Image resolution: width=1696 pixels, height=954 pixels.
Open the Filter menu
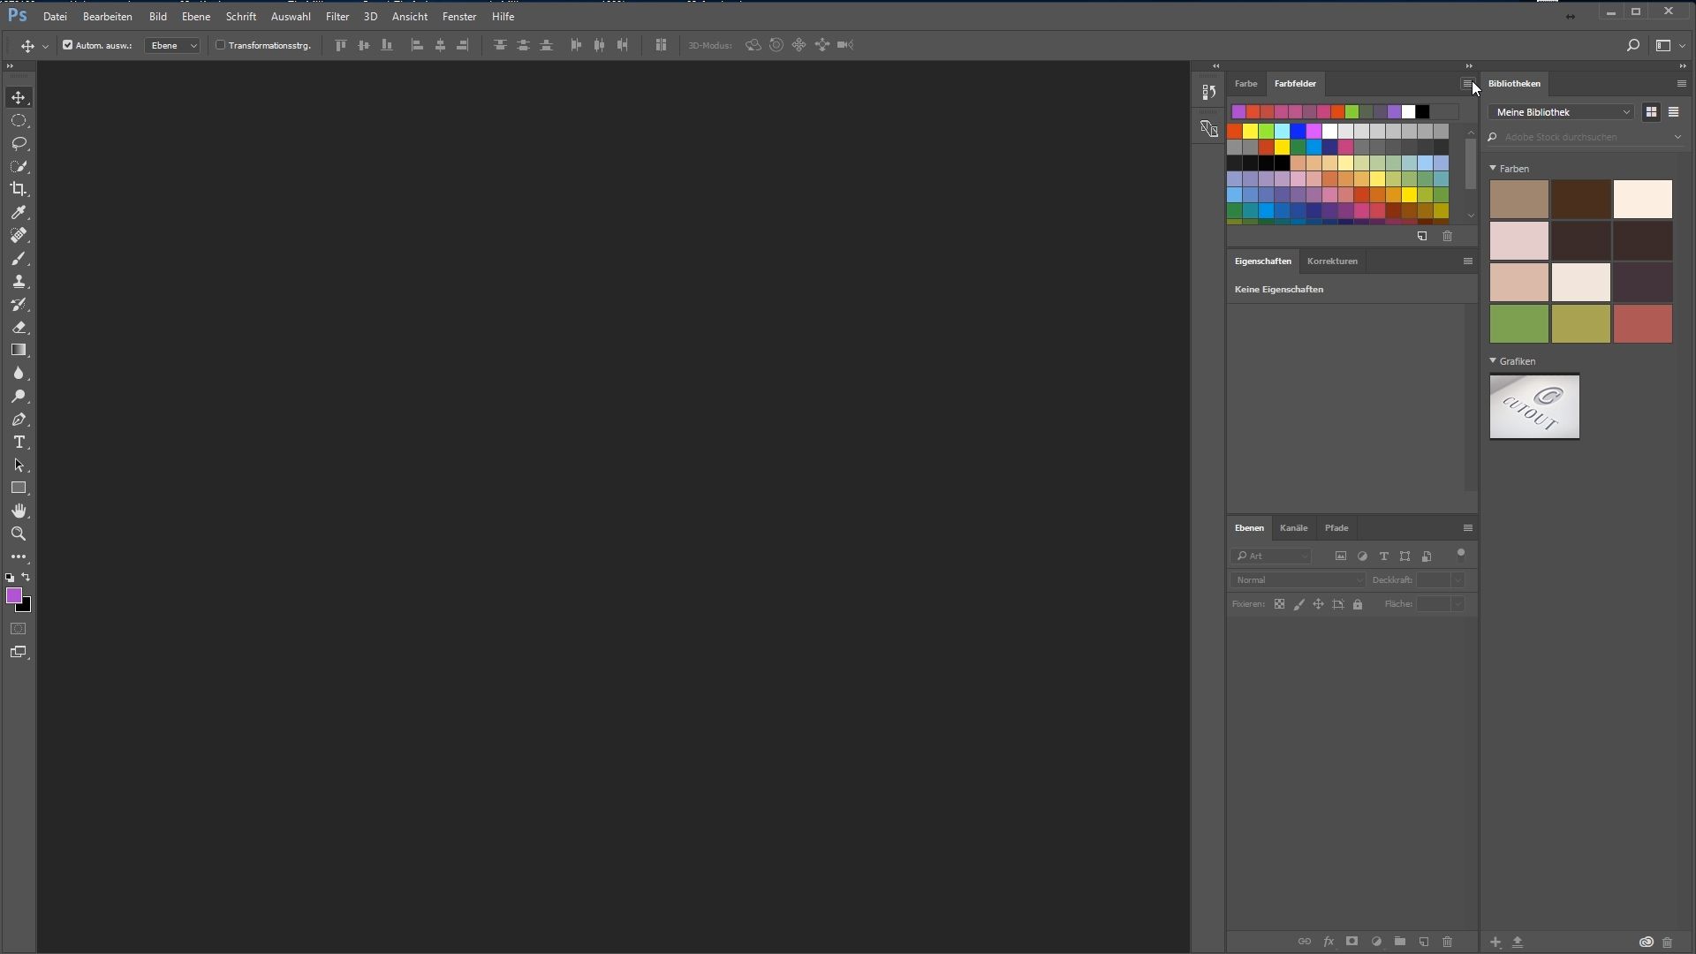point(337,17)
